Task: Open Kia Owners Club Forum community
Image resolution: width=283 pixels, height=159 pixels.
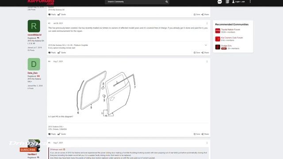Action: tap(232, 38)
